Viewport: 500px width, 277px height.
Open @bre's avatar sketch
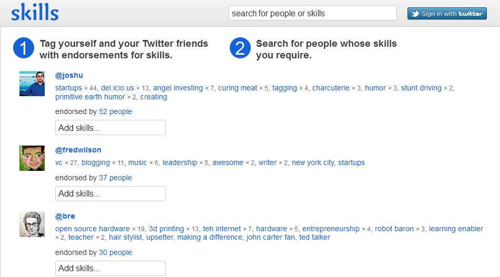coord(32,224)
